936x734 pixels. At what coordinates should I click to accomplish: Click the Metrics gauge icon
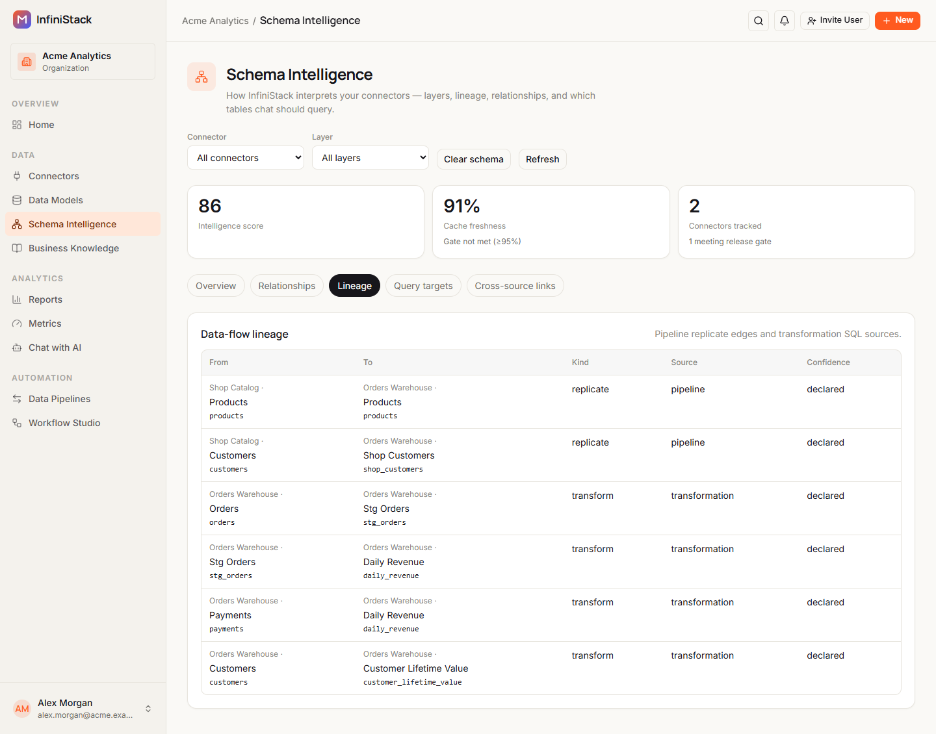[x=17, y=323]
